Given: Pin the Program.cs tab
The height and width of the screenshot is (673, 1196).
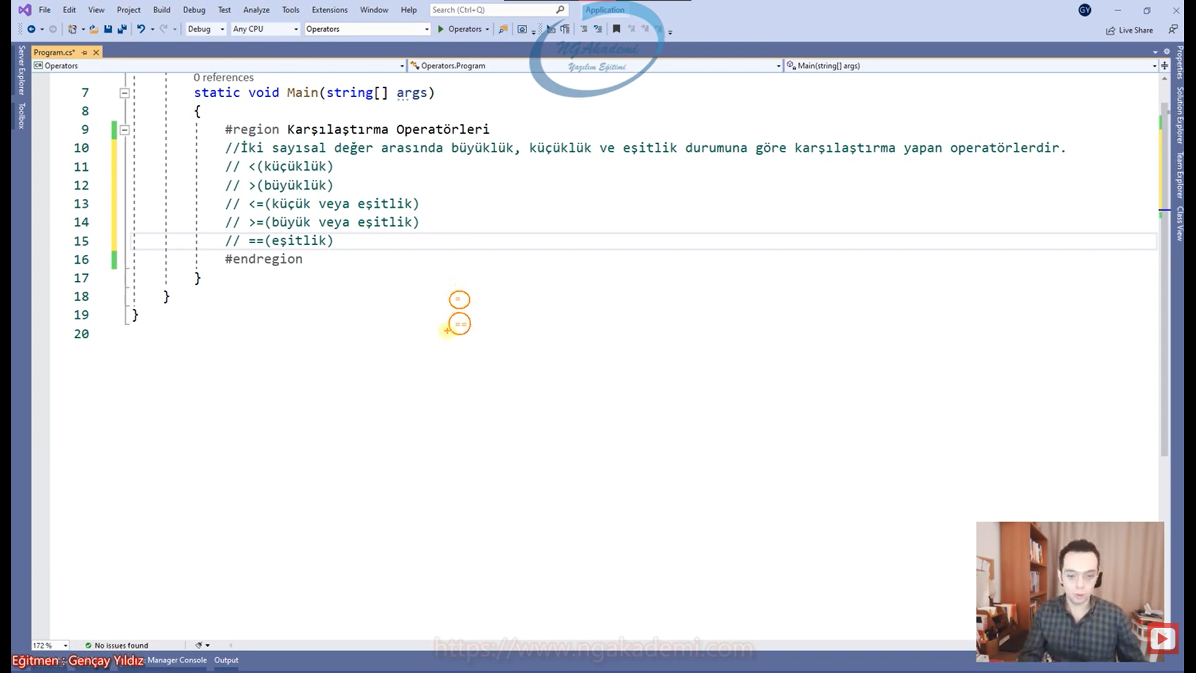Looking at the screenshot, I should (x=85, y=52).
